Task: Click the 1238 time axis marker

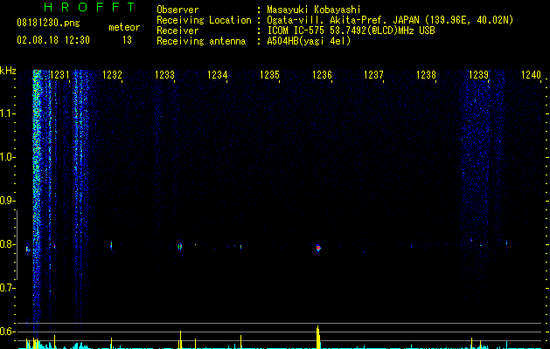Action: coord(426,75)
